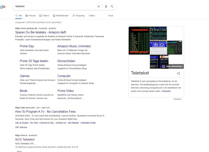Click No Wait - Connect in Sec link

42,123
